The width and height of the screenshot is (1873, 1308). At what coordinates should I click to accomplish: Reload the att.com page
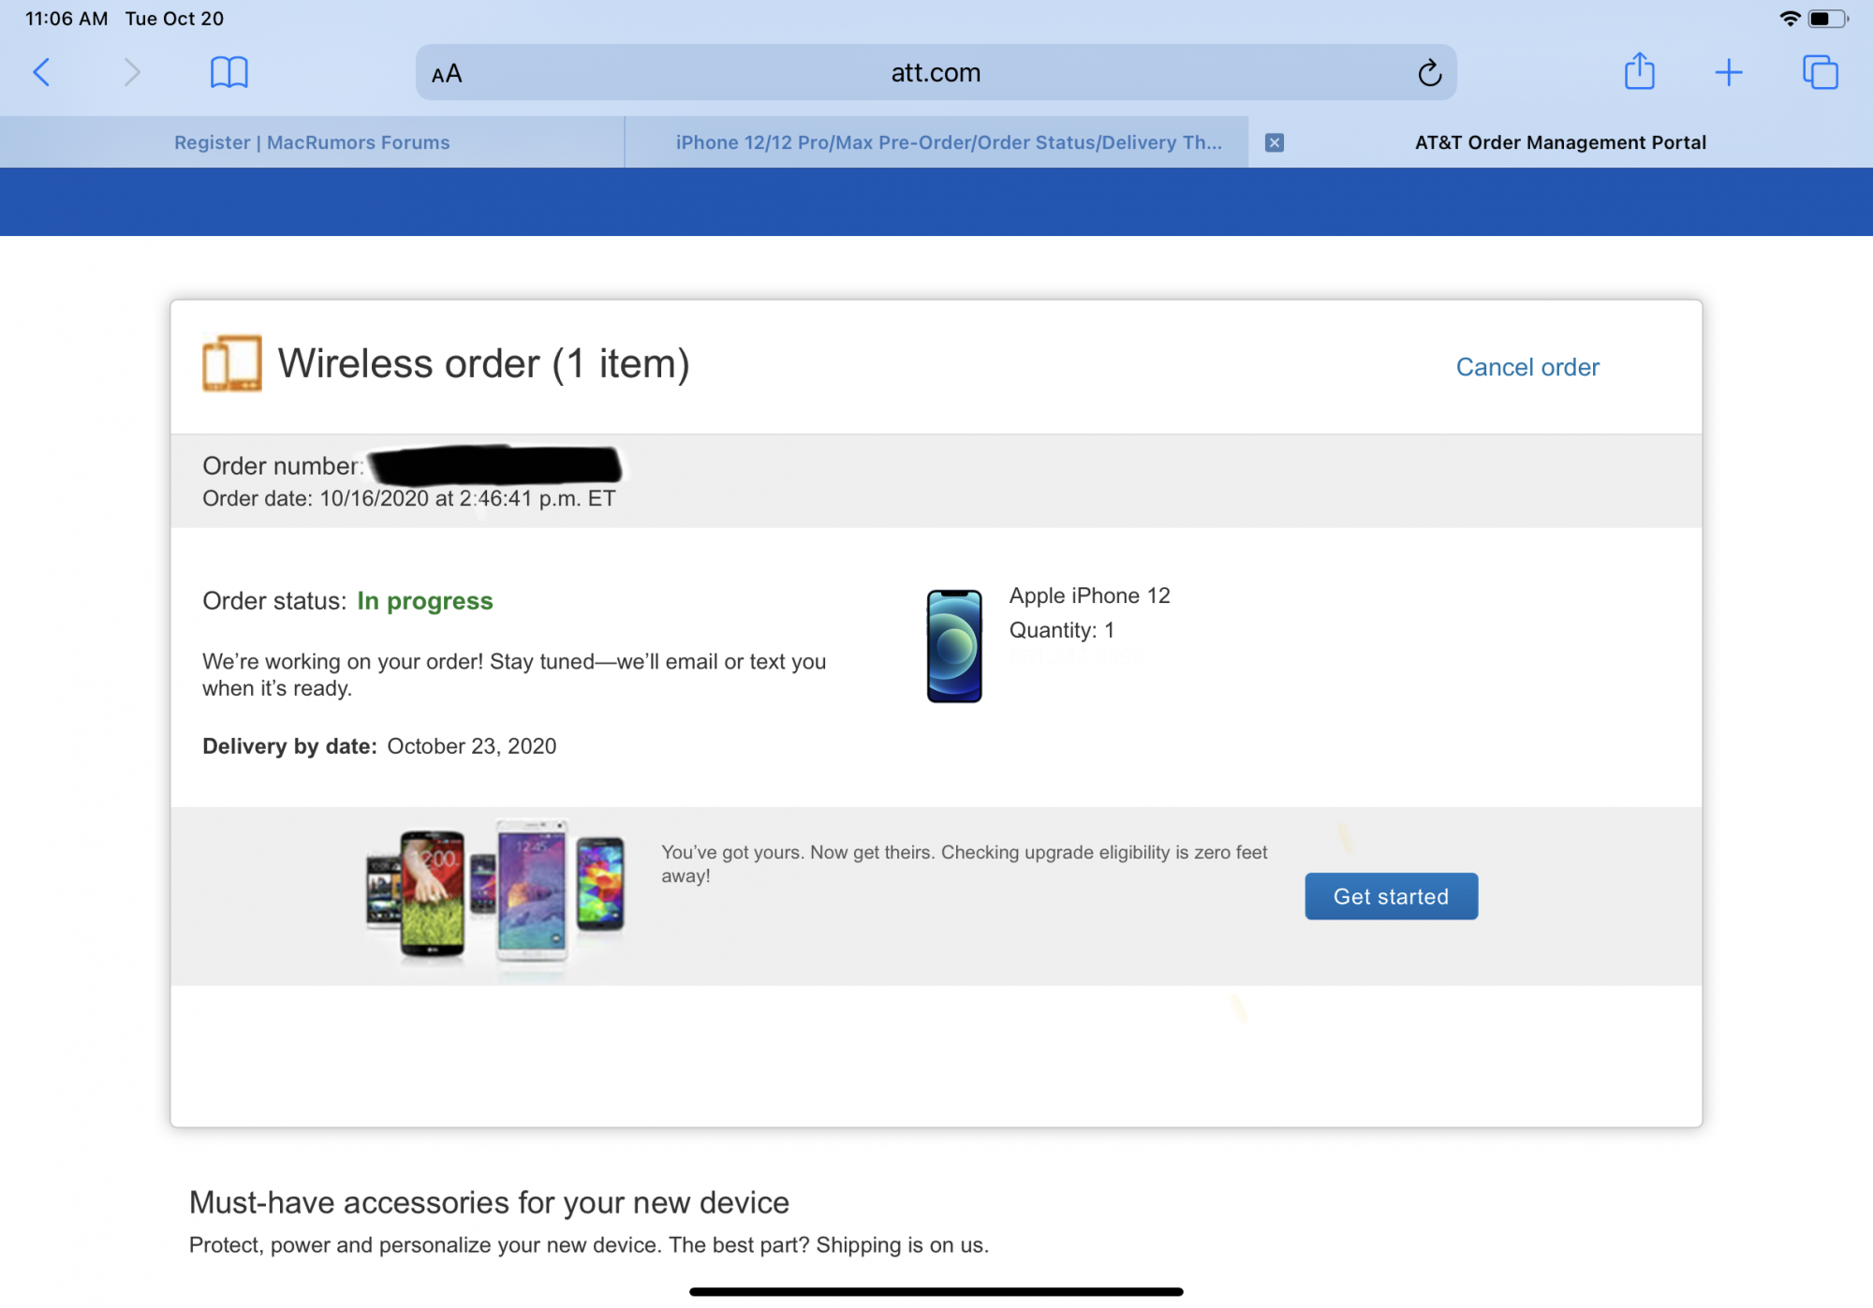click(1429, 72)
